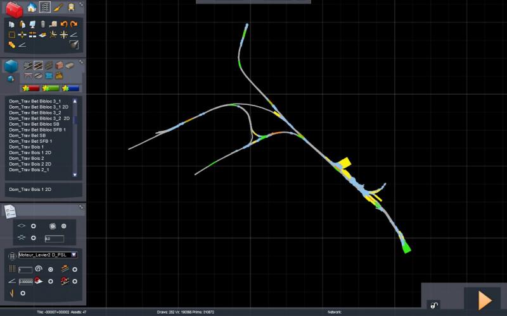Select the paintbrush terrain tool
Image resolution: width=507 pixels, height=316 pixels.
(x=58, y=7)
